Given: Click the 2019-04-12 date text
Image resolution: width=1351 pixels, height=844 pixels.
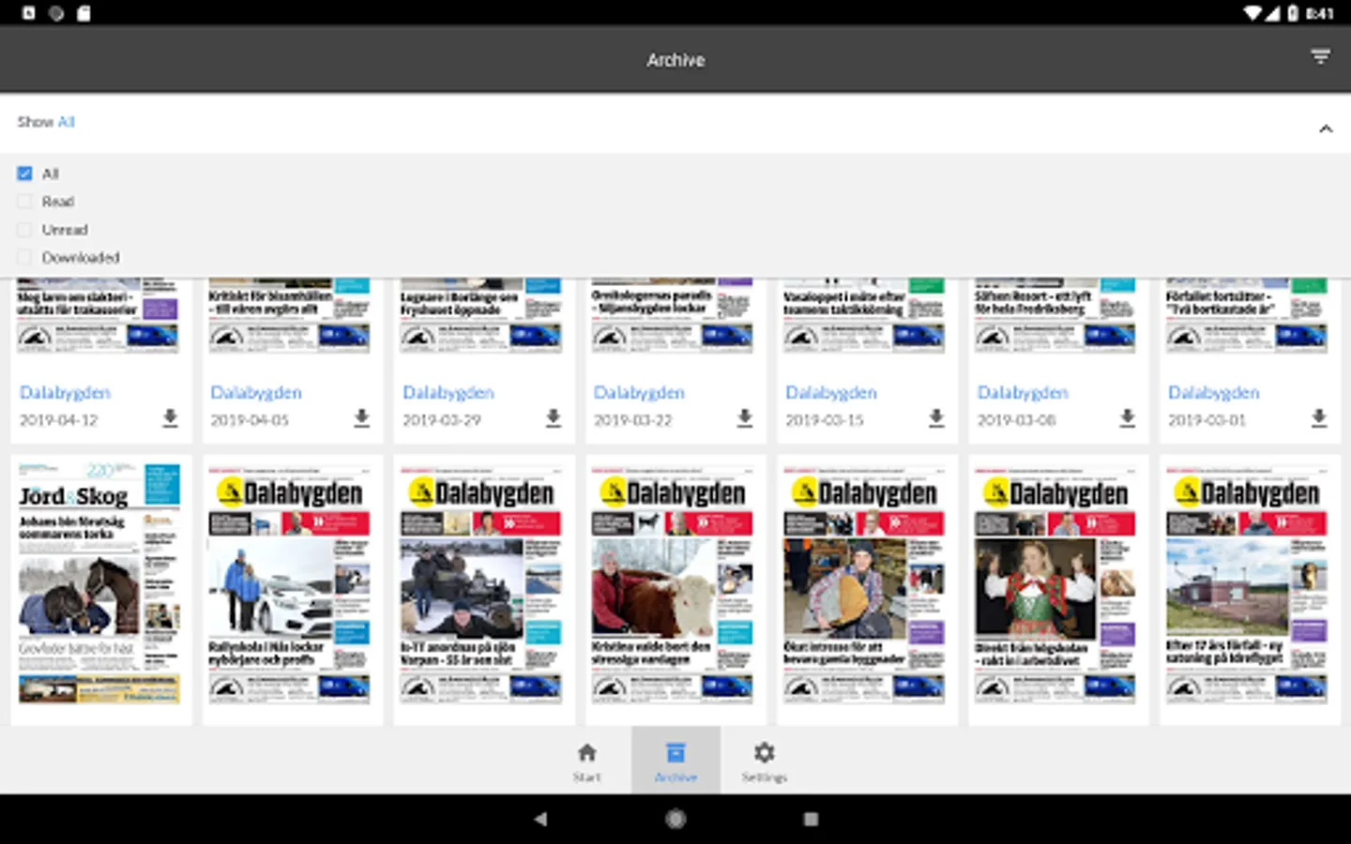Looking at the screenshot, I should [x=59, y=420].
